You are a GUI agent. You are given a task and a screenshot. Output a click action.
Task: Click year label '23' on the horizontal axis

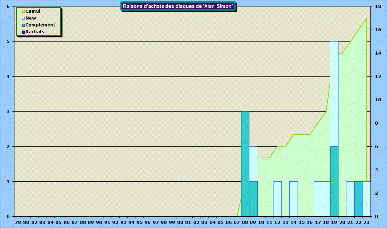pyautogui.click(x=366, y=222)
